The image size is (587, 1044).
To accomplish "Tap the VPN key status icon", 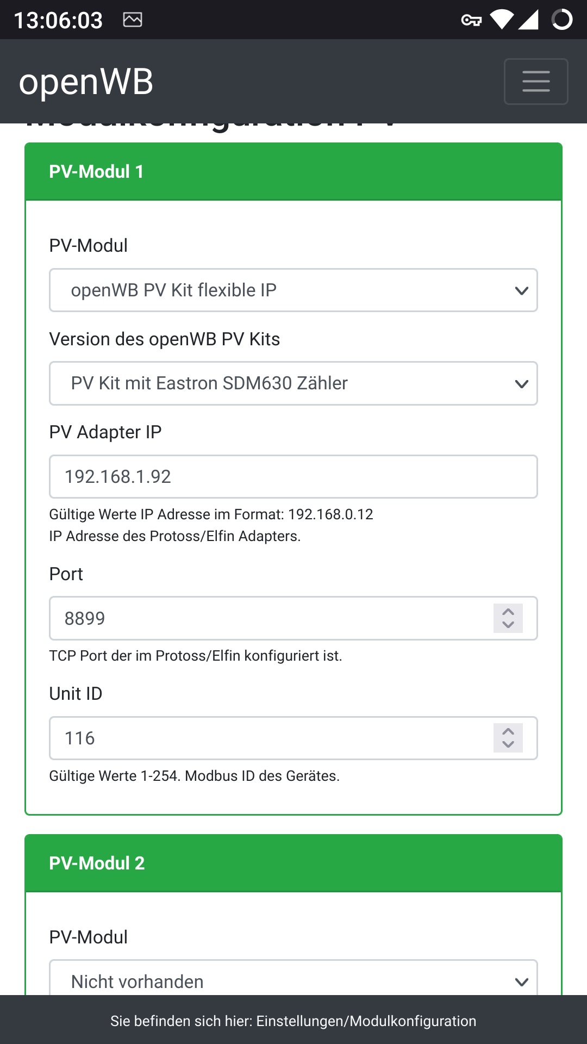I will [471, 20].
